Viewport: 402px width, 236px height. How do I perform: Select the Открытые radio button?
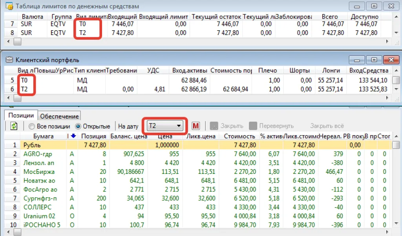tap(78, 127)
